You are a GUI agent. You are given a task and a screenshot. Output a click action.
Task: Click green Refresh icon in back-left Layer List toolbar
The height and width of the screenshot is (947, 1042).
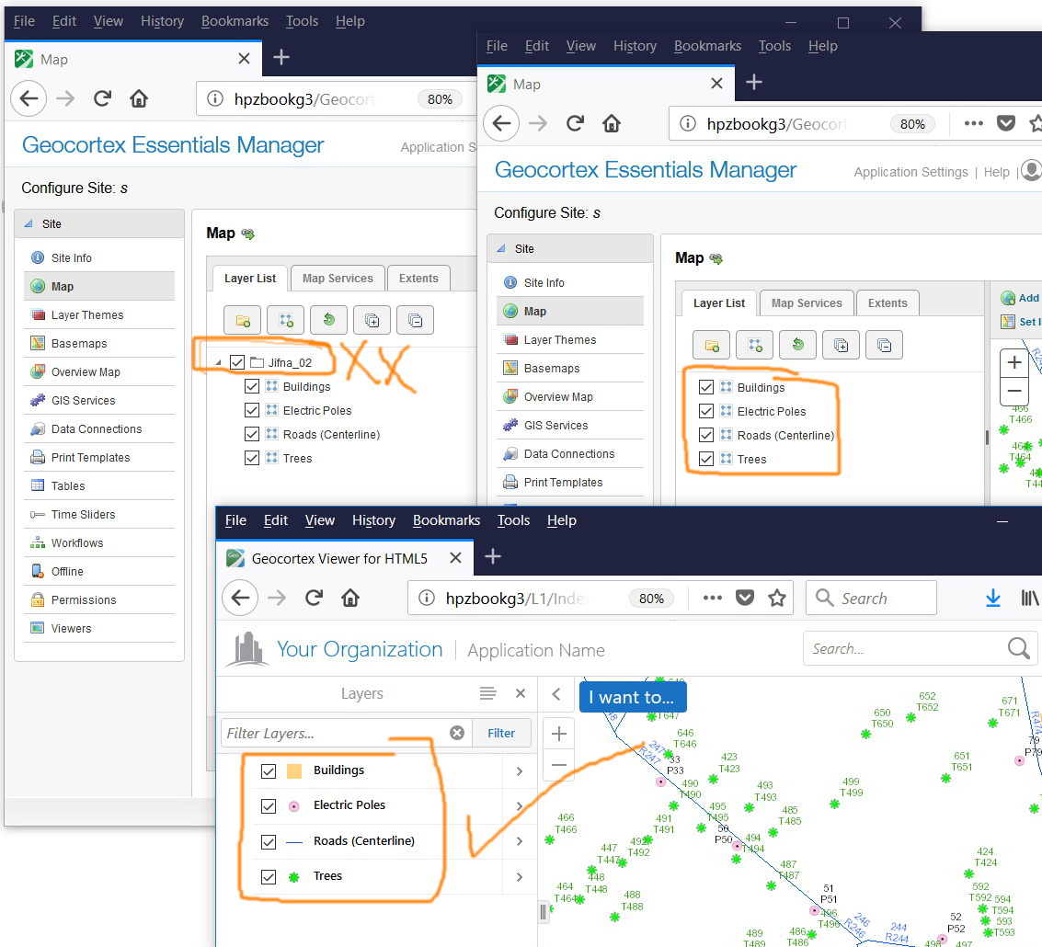coord(329,320)
